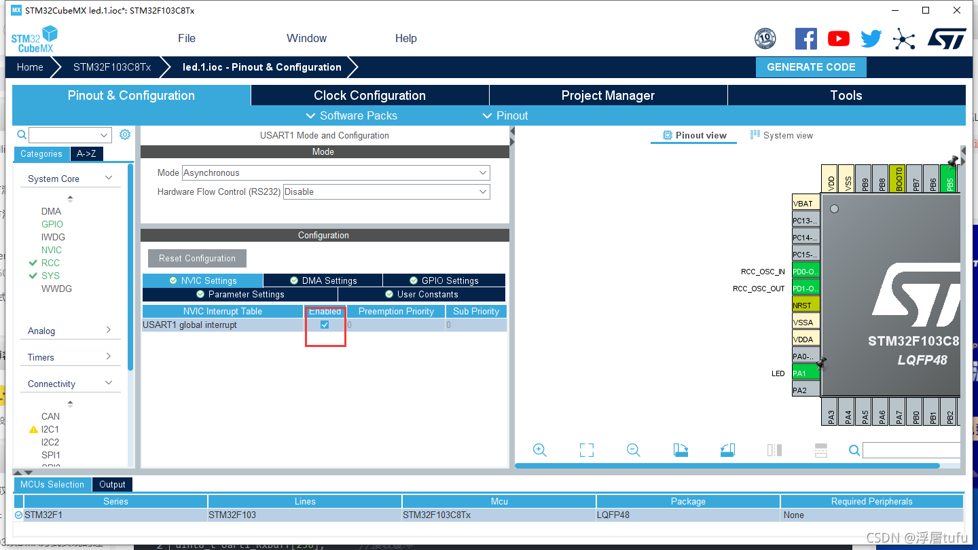Select the PB5 pin on chip
The width and height of the screenshot is (978, 550).
(949, 179)
